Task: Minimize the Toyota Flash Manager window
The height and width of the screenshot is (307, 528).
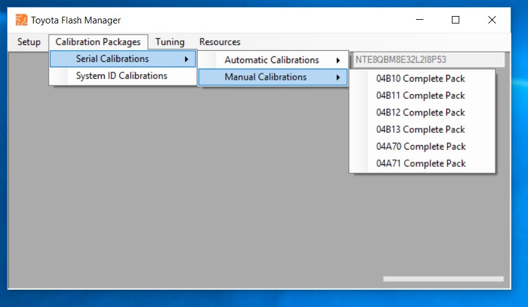Action: (420, 20)
